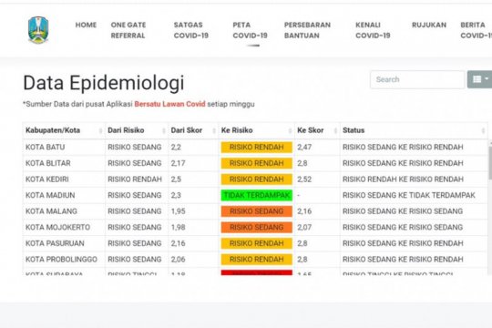Click RISIKO RENDAH KE RISIKO RENDAH status
492x328 pixels.
point(403,179)
